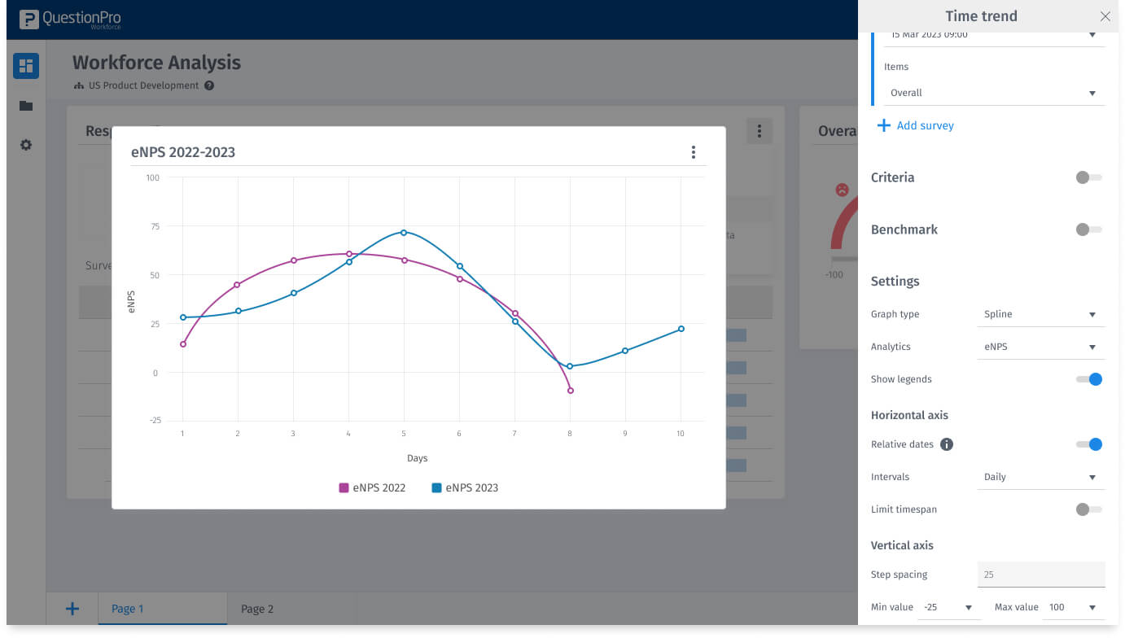Click the Vertical axis heading
Screen dimensions: 1125x638
(902, 545)
